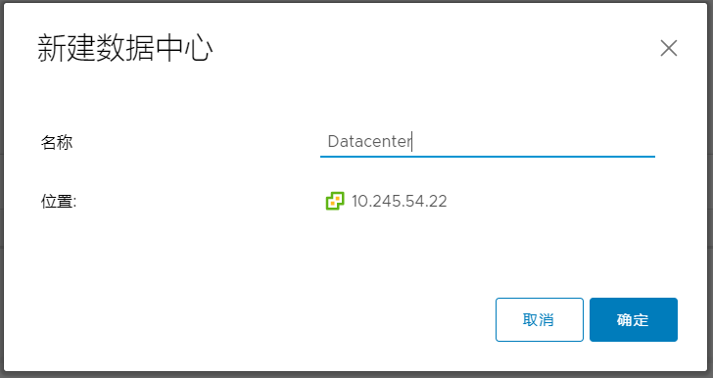Click the 新建数据中心 dialog title

click(x=125, y=48)
